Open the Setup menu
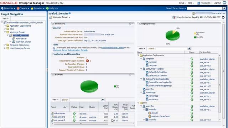228x128 pixels. (x=182, y=3)
